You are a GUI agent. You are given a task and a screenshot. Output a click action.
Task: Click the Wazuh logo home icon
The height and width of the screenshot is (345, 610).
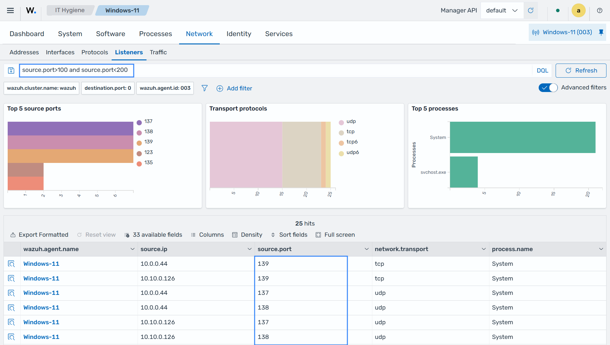click(x=31, y=10)
